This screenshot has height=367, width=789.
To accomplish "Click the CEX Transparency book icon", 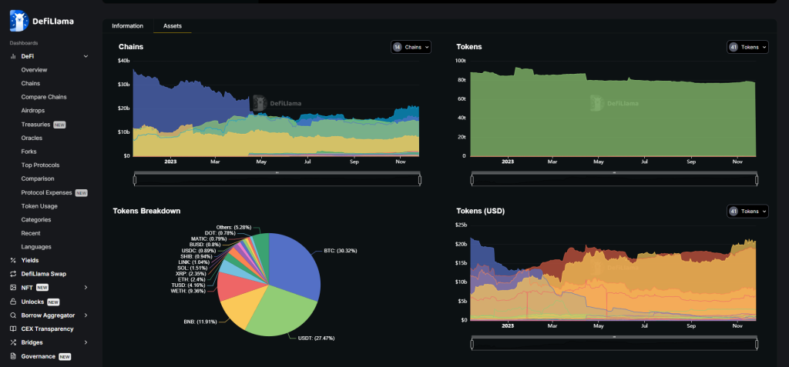I will point(13,329).
